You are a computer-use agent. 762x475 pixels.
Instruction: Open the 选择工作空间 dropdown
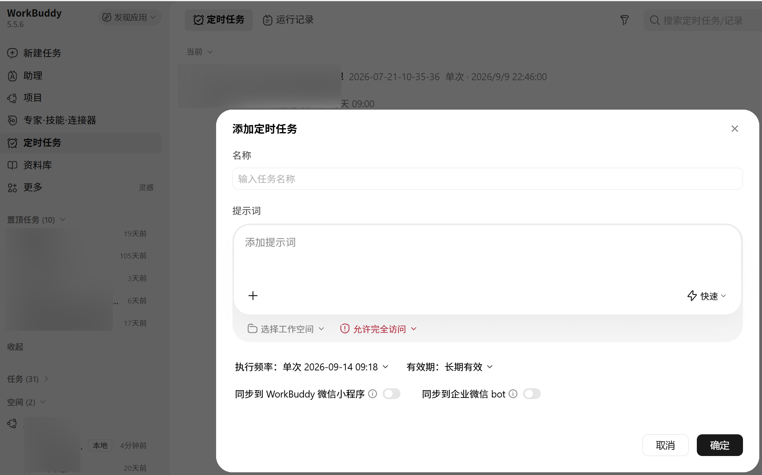coord(286,329)
